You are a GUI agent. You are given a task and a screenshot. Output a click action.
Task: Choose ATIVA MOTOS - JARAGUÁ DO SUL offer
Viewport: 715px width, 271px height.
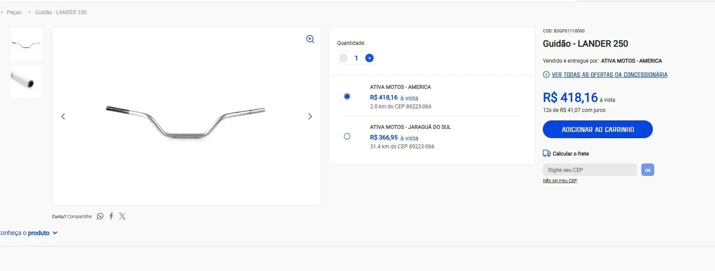pyautogui.click(x=347, y=136)
